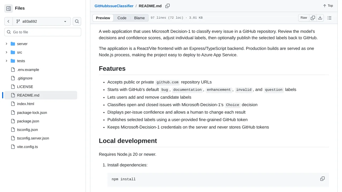Click the npm install code text
The width and height of the screenshot is (342, 192).
pos(124,179)
